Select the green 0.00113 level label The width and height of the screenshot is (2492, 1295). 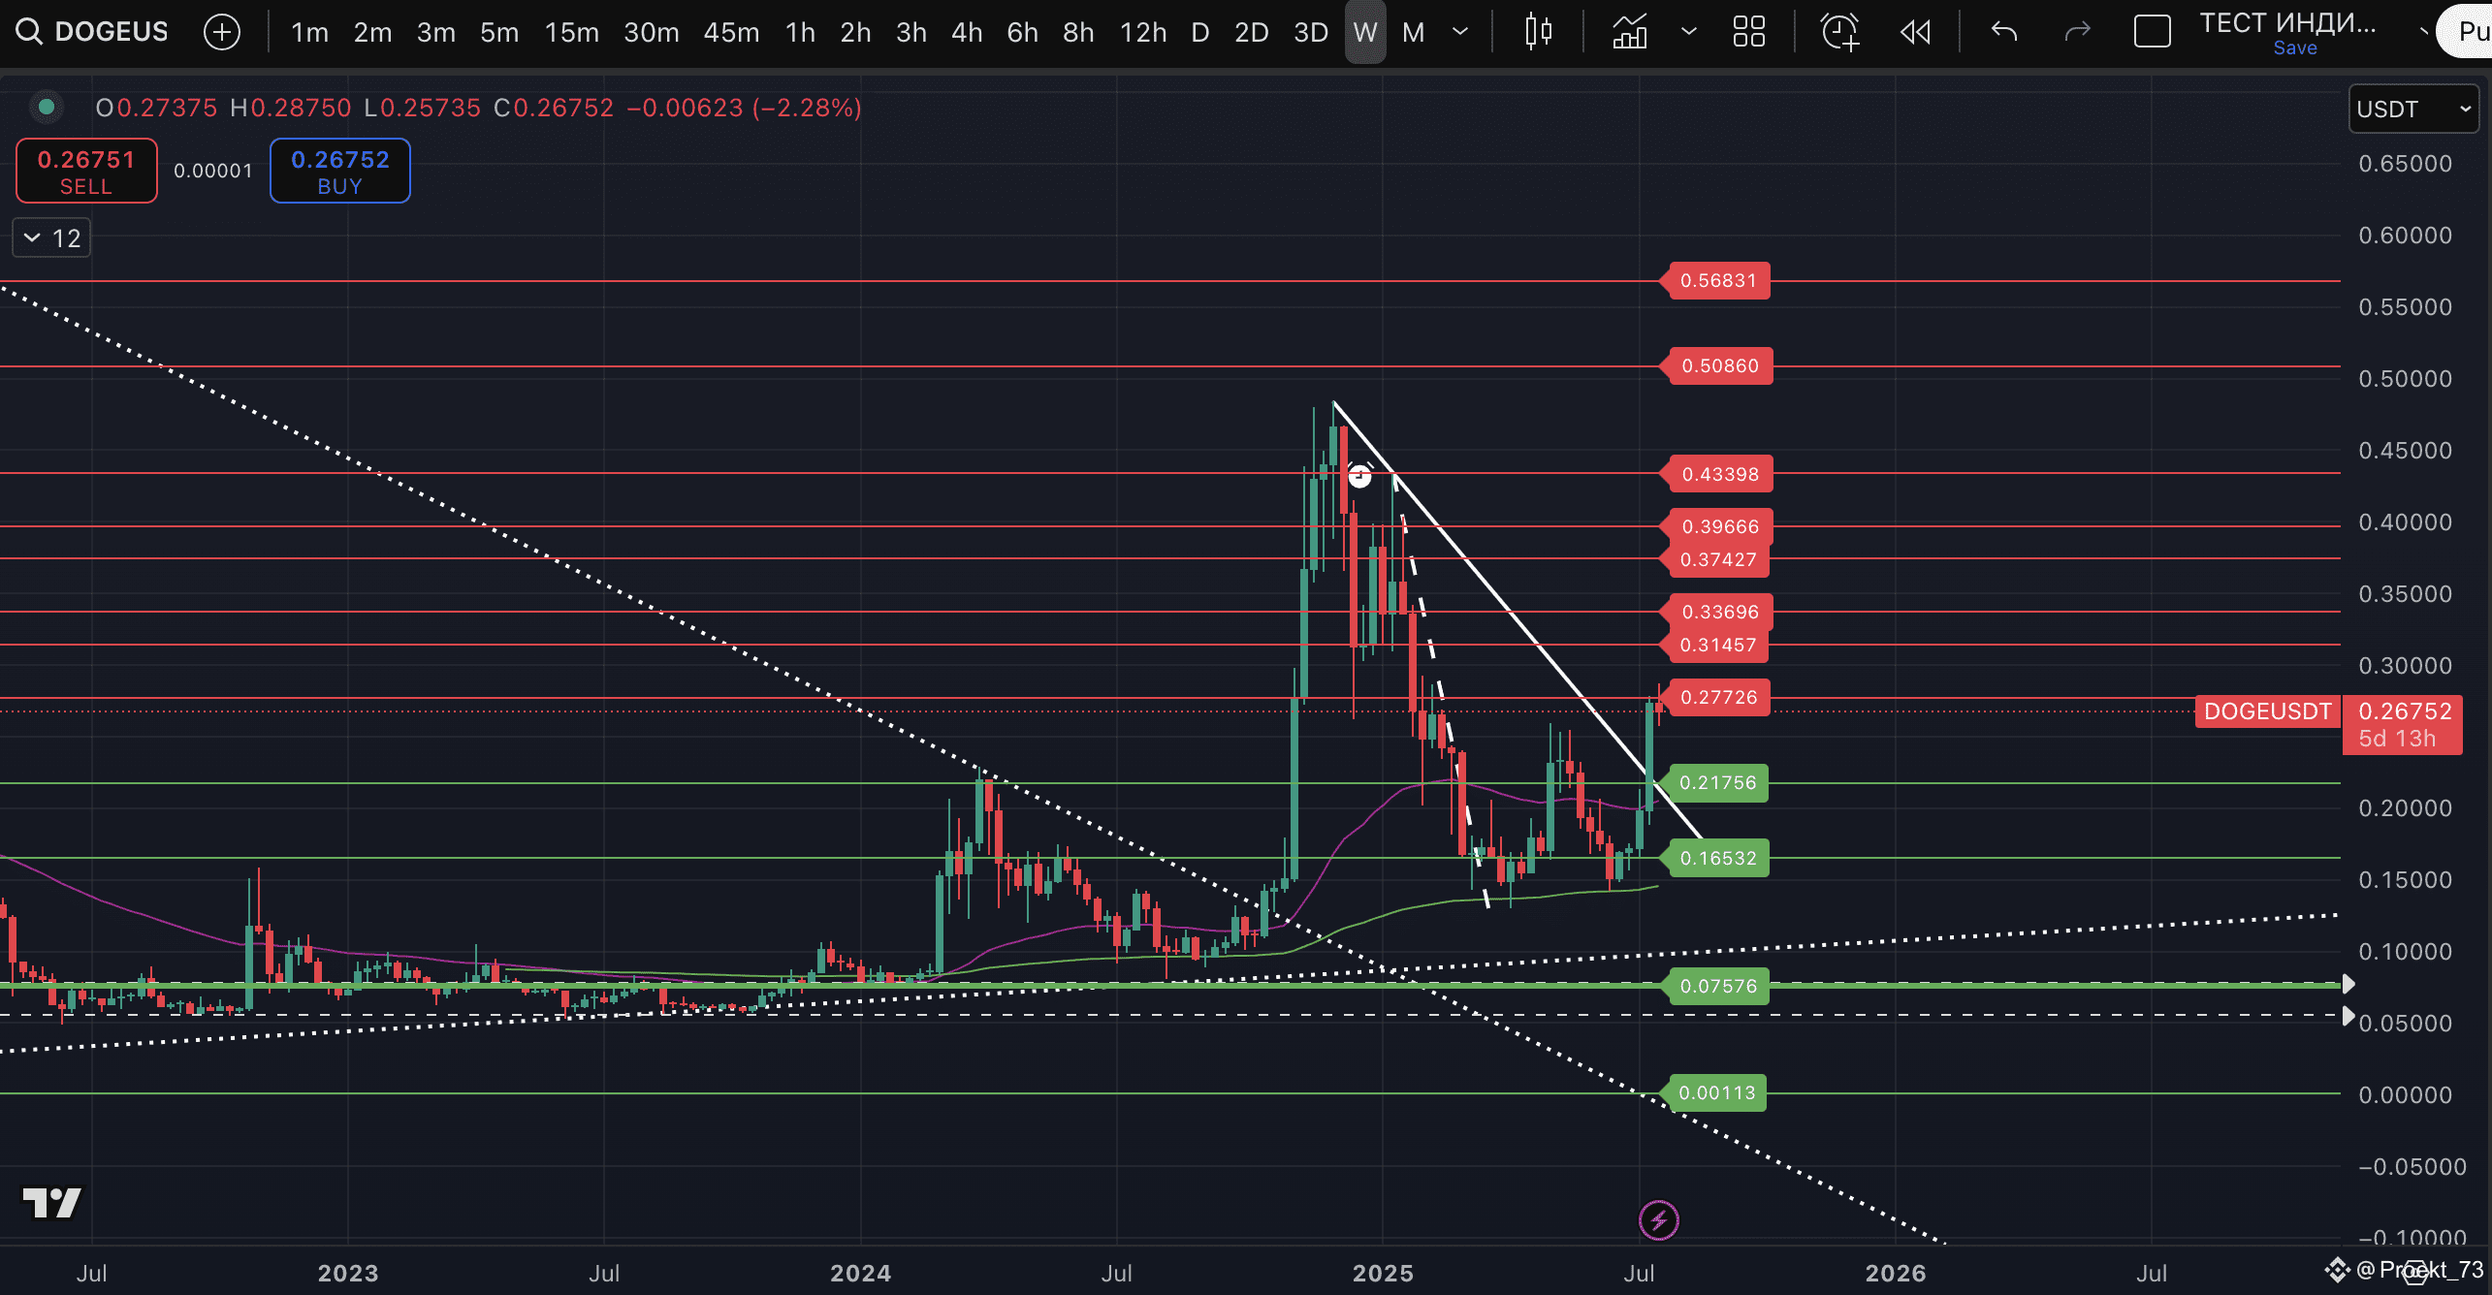click(1714, 1093)
